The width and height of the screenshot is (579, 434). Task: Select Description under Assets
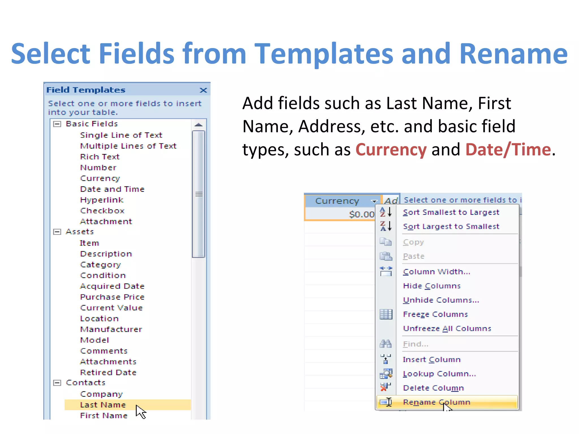[x=106, y=254]
